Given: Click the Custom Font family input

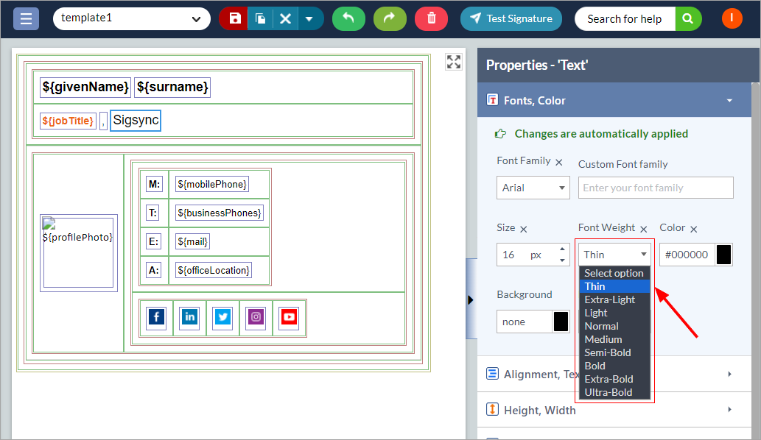Looking at the screenshot, I should coord(656,188).
